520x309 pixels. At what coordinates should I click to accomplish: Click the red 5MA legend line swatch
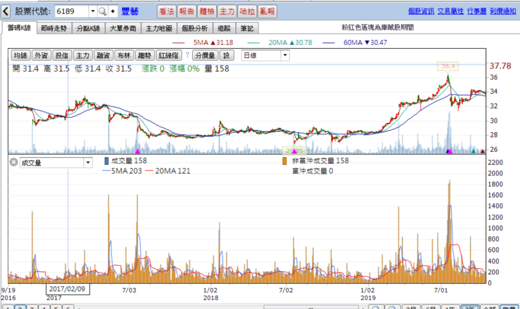(x=178, y=42)
